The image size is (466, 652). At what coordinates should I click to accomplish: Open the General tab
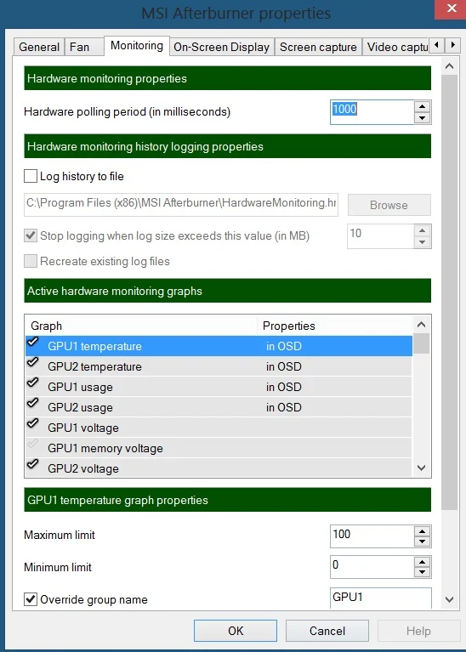(39, 47)
